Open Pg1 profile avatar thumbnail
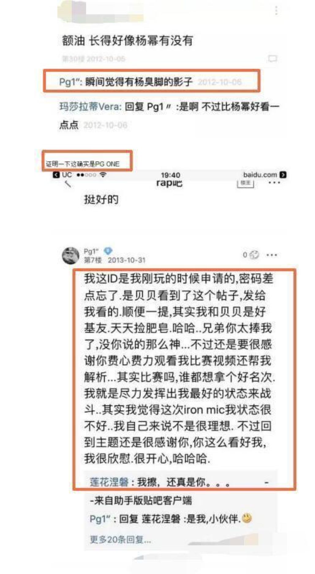 pyautogui.click(x=71, y=255)
